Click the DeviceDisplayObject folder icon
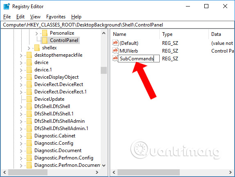This screenshot has height=177, width=235. tap(29, 77)
